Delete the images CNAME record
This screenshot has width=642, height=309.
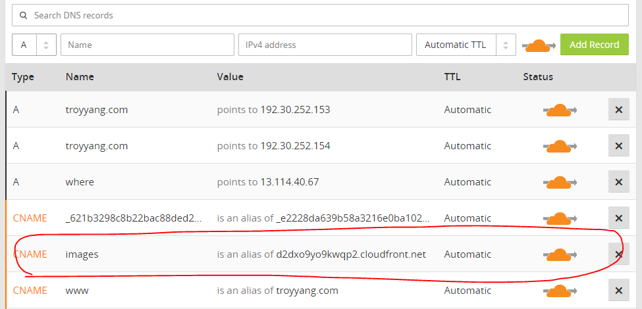point(618,254)
